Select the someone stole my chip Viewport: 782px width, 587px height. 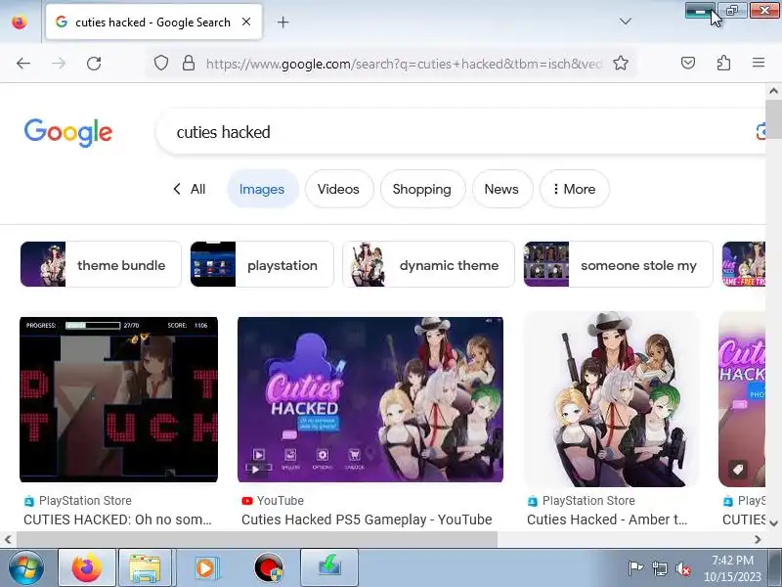click(619, 264)
